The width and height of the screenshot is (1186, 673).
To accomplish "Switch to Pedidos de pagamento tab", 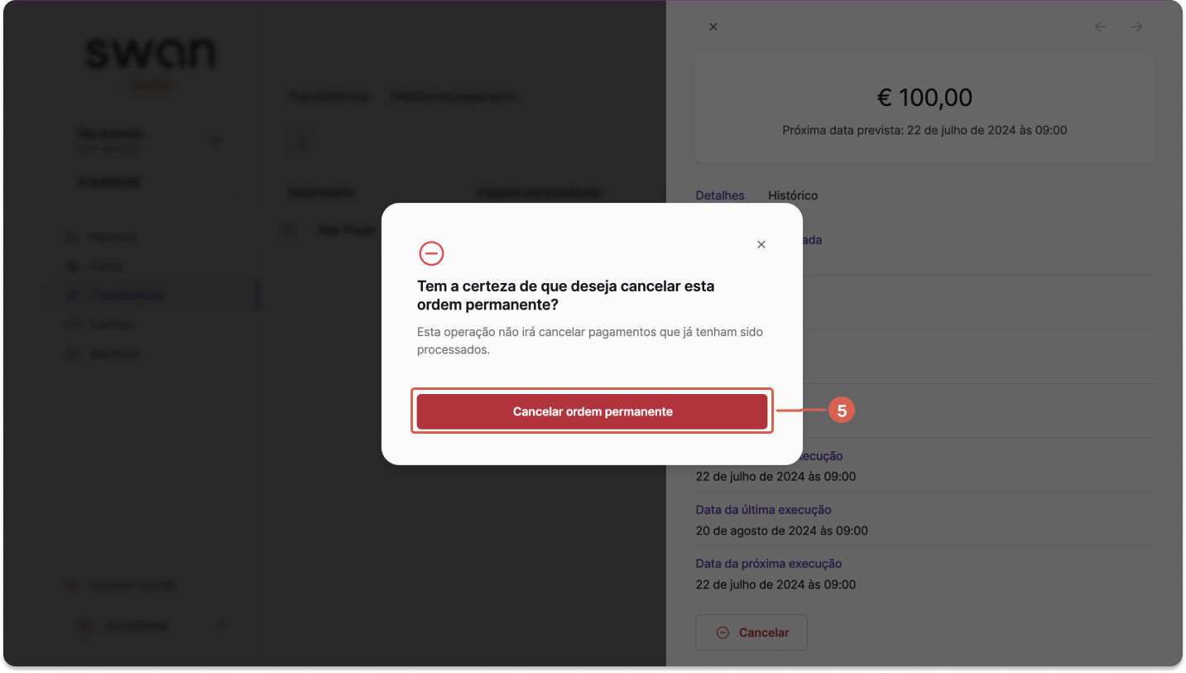I will (454, 97).
